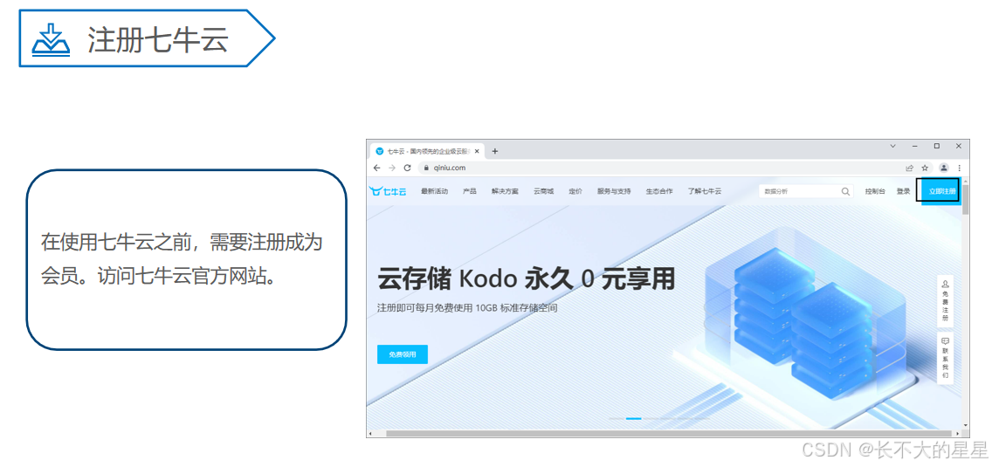
Task: Minimize the browser window
Action: (915, 146)
